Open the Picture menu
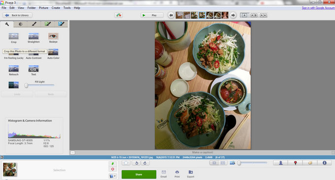335x180 pixels. click(43, 8)
